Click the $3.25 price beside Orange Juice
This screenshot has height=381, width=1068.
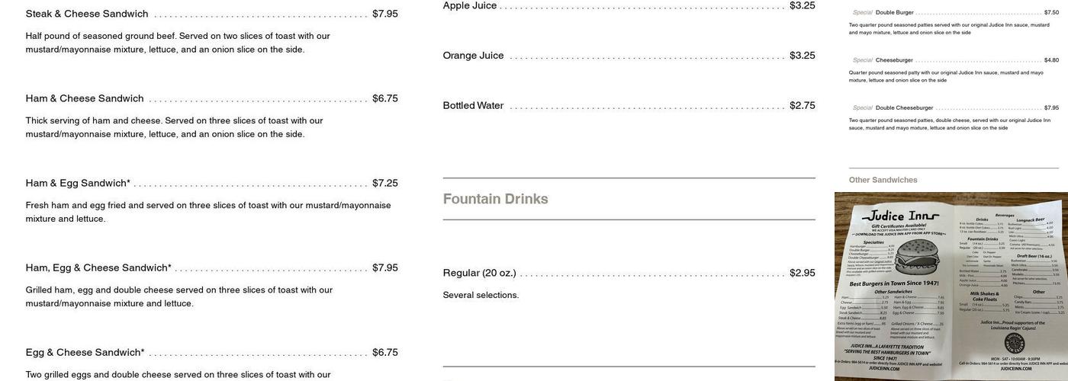click(802, 56)
